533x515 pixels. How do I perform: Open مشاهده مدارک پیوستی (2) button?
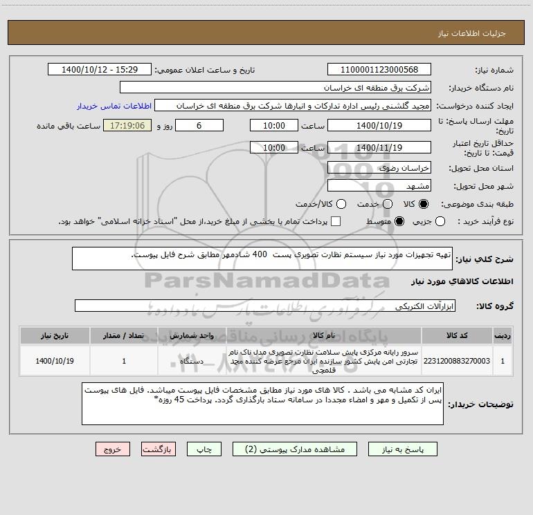295,449
